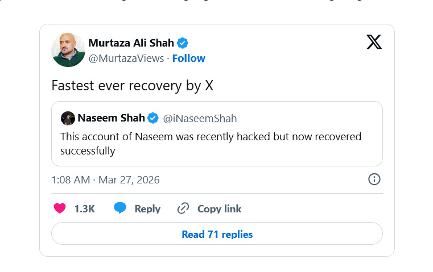Viewport: 433px width, 272px height.
Task: Click the Copy link label
Action: (219, 208)
